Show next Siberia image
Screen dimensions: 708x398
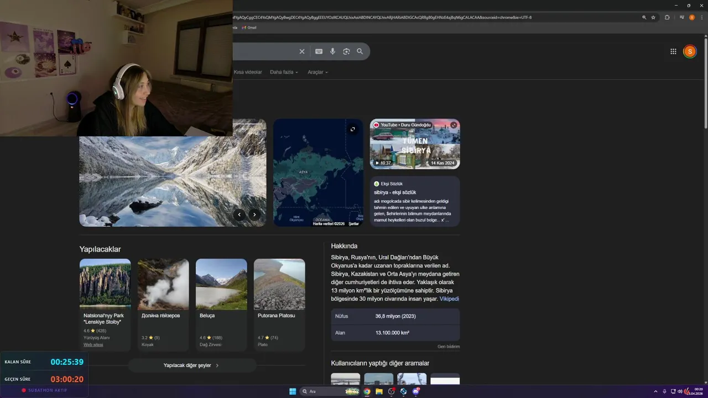254,214
